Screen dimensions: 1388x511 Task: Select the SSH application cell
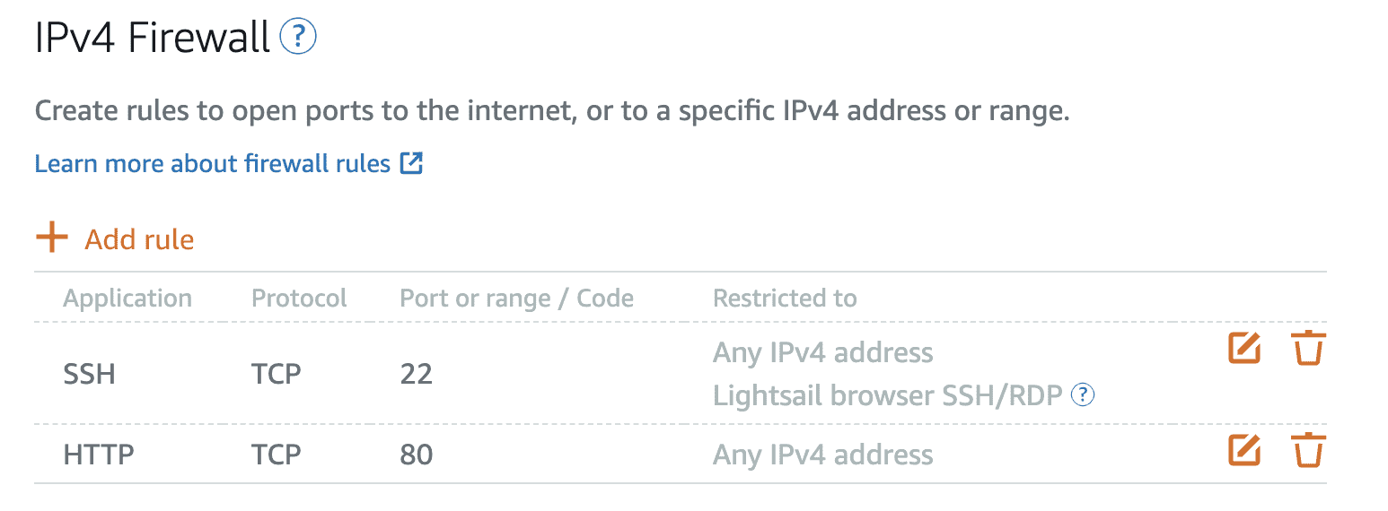pos(90,373)
